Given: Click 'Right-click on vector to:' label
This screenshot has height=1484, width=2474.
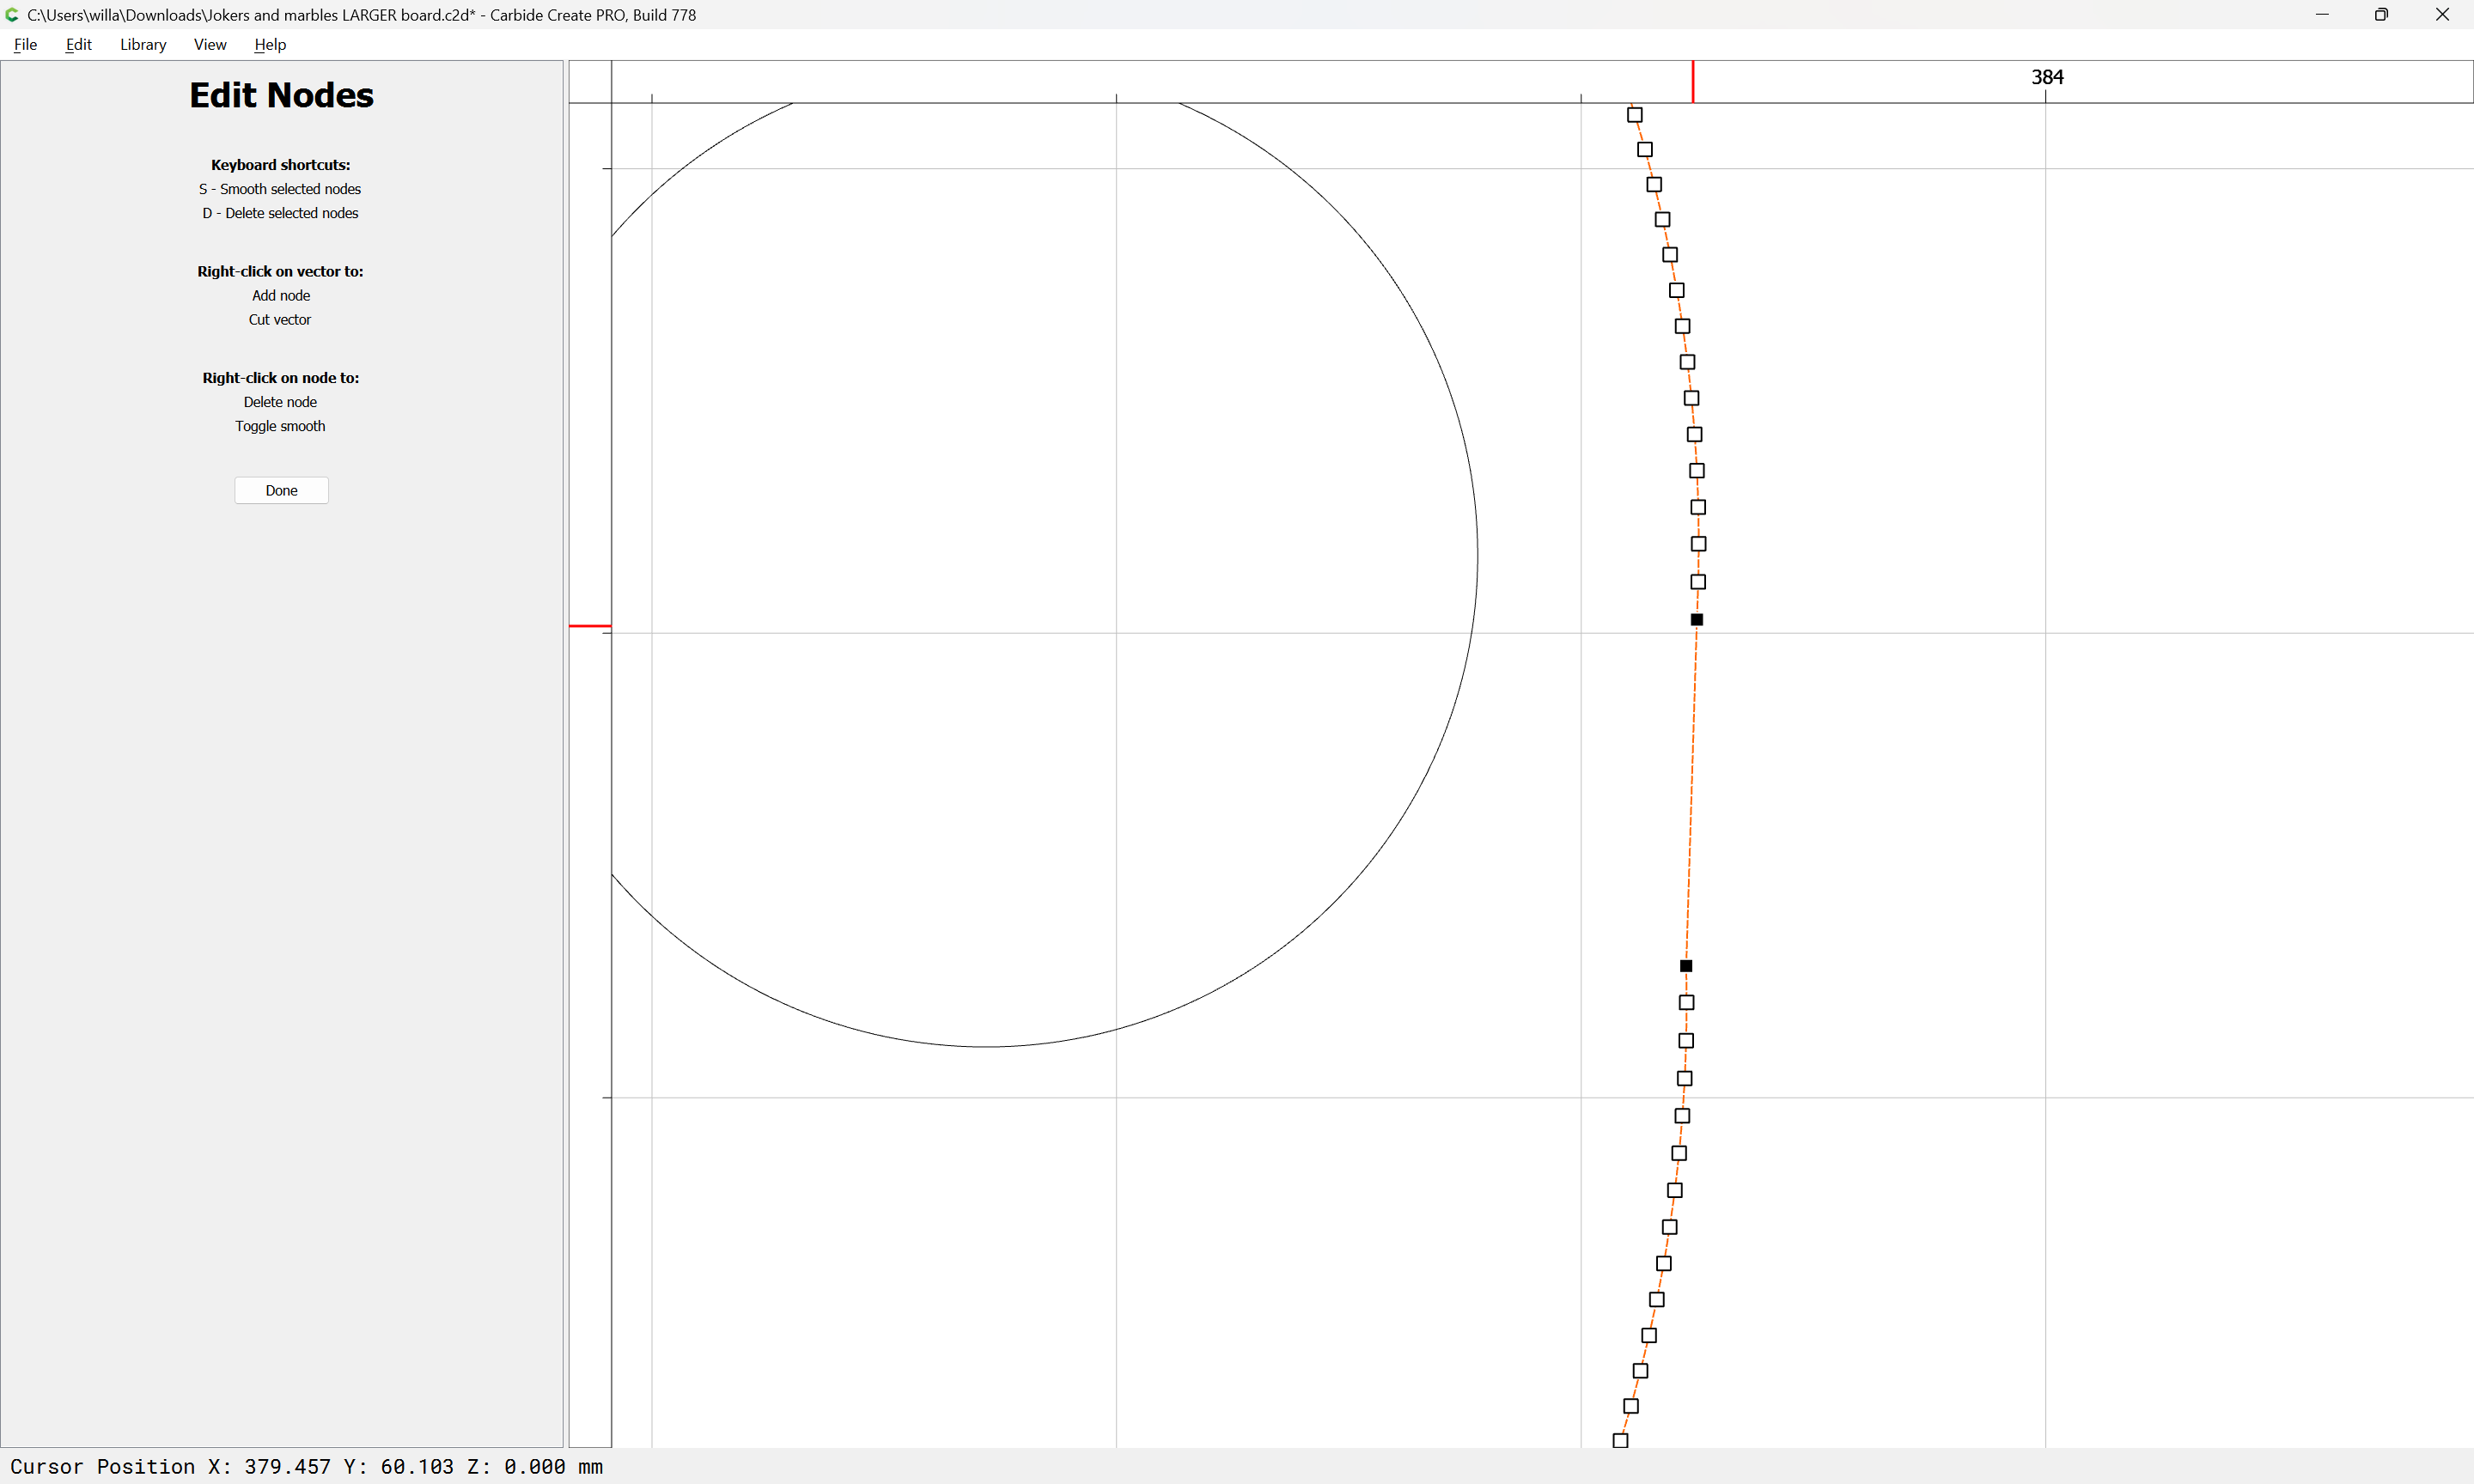Looking at the screenshot, I should click(280, 271).
